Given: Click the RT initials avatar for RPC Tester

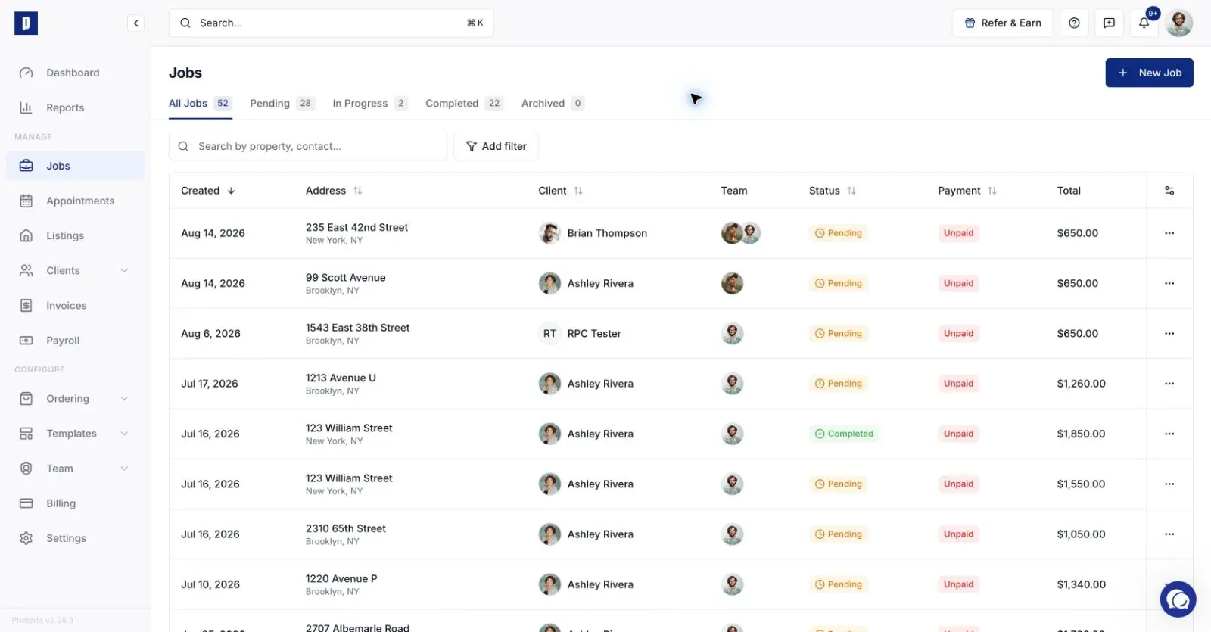Looking at the screenshot, I should [x=549, y=333].
